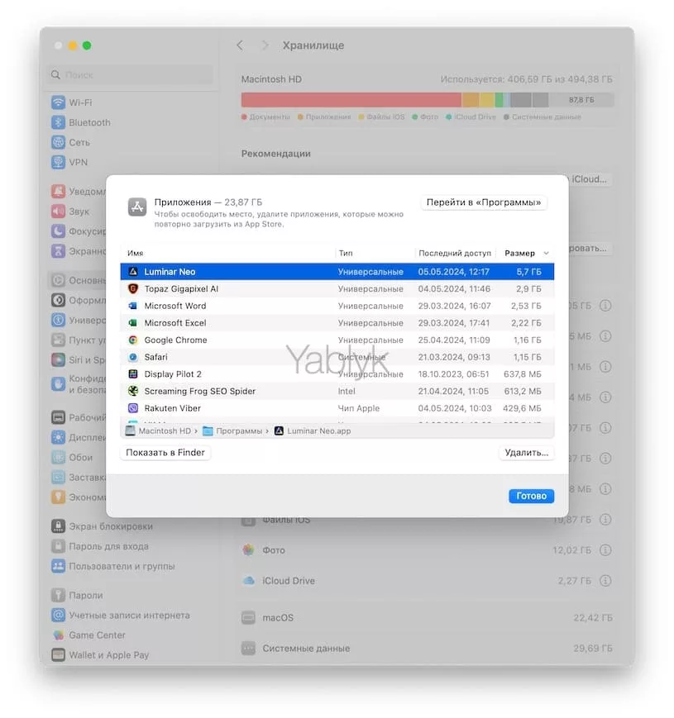
Task: Open Bluetooth settings in sidebar
Action: click(x=89, y=122)
